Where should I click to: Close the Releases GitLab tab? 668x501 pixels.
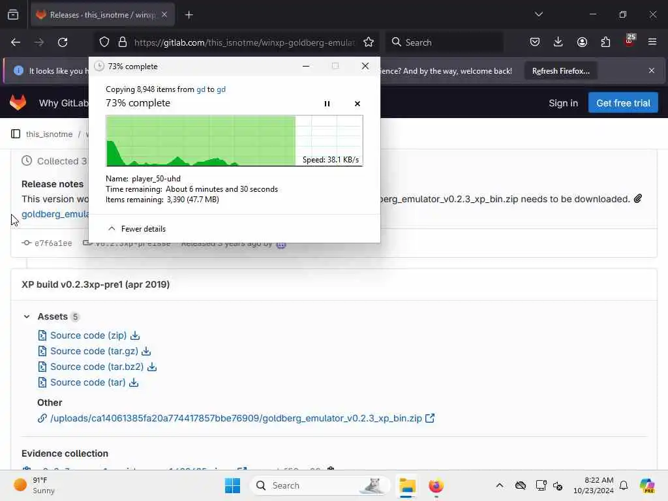click(164, 15)
